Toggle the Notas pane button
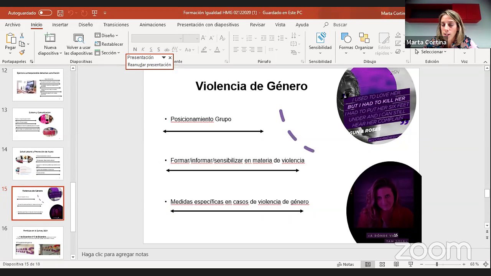 (x=345, y=264)
